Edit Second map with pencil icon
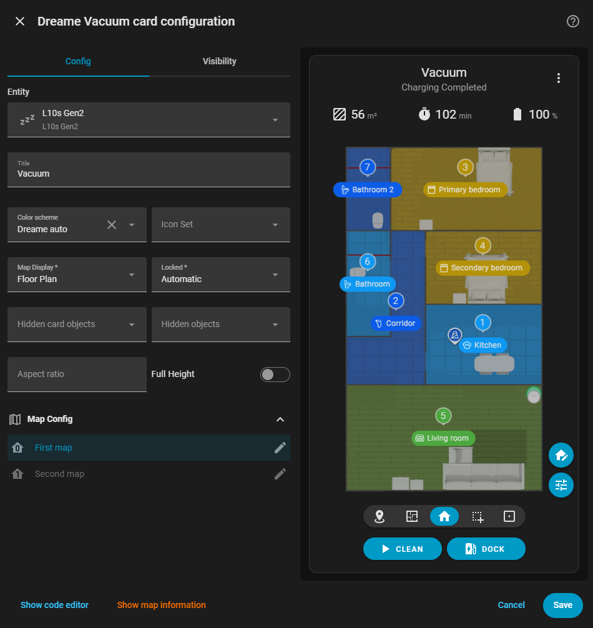Viewport: 593px width, 628px height. pos(280,474)
